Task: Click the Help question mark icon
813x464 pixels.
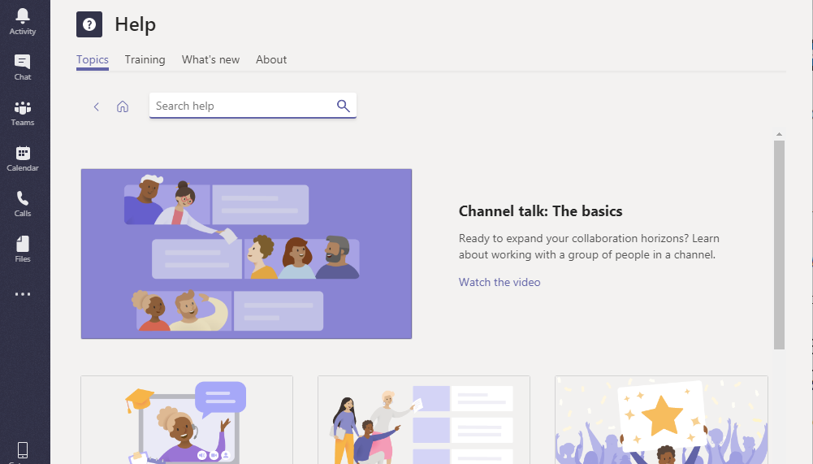Action: click(89, 24)
